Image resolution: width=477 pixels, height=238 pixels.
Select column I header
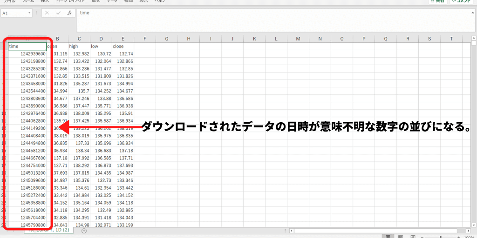pos(211,39)
